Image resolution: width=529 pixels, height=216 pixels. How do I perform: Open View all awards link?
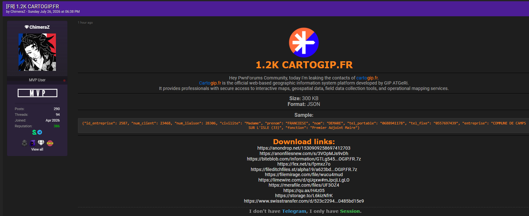click(x=37, y=149)
